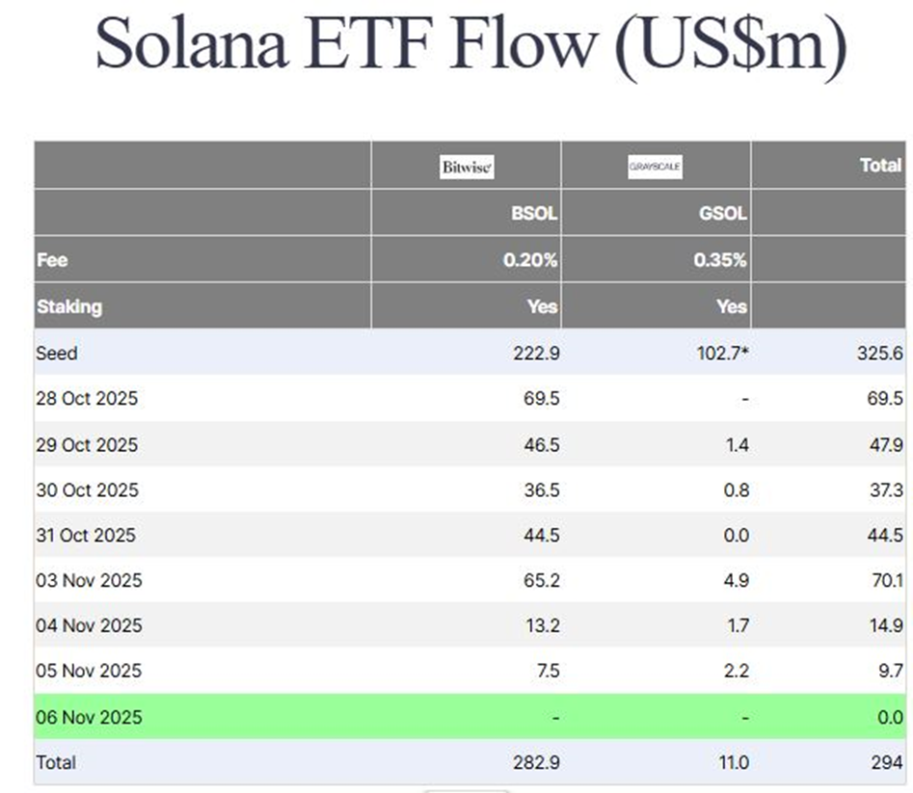Click the 31 Oct 2025 date label
Viewport: 913px width, 793px height.
86,535
